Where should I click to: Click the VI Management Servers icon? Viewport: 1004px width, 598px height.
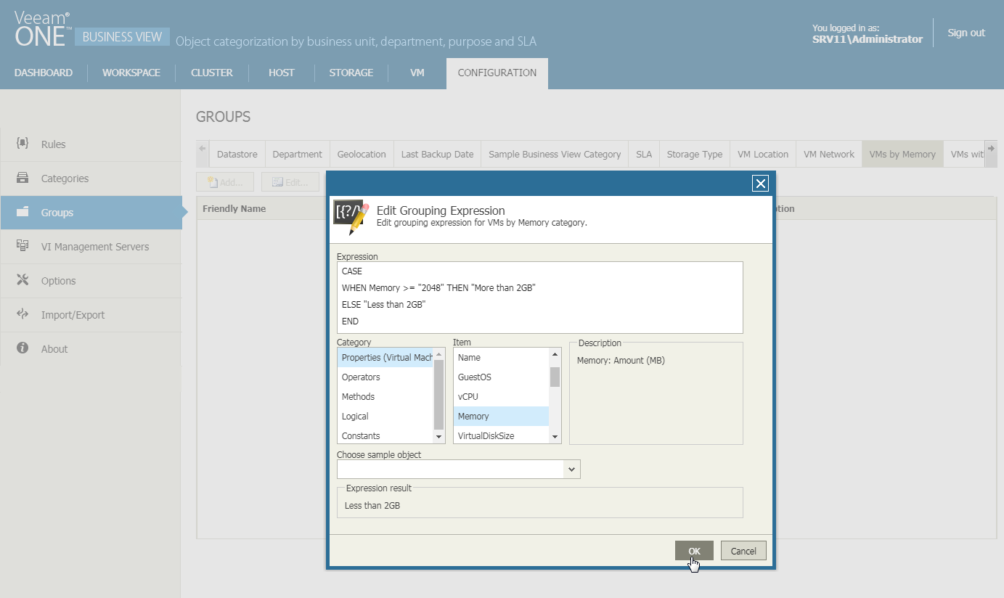tap(23, 246)
